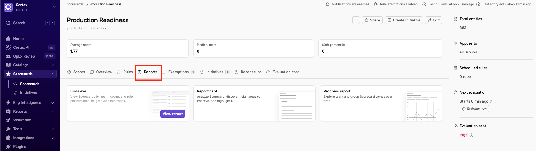Screen dimensions: 536x151
Task: Switch to the Recent runs tab
Action: (248, 72)
